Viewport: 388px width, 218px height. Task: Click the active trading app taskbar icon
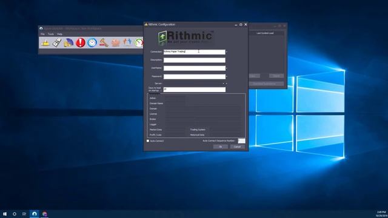pos(35,214)
